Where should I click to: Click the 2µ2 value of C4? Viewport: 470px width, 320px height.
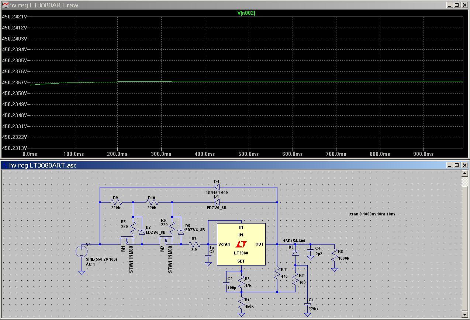319,254
